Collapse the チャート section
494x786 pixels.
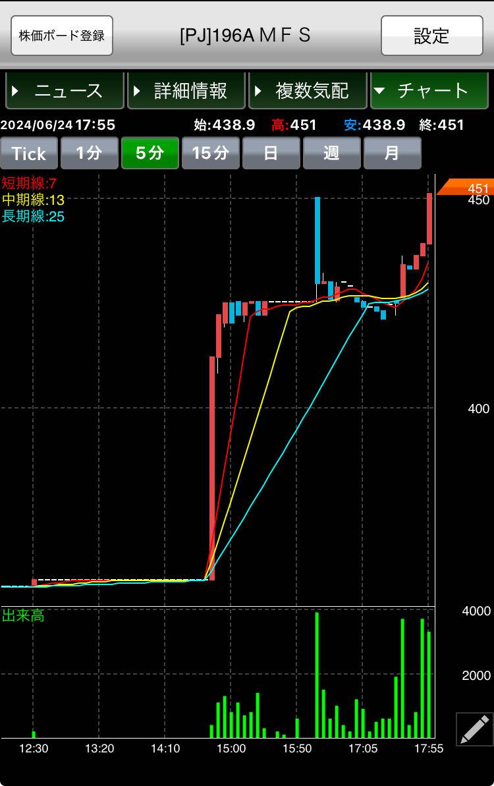click(429, 91)
